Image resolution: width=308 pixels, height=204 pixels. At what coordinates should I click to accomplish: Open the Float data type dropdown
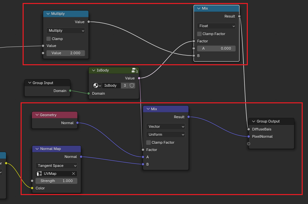216,26
